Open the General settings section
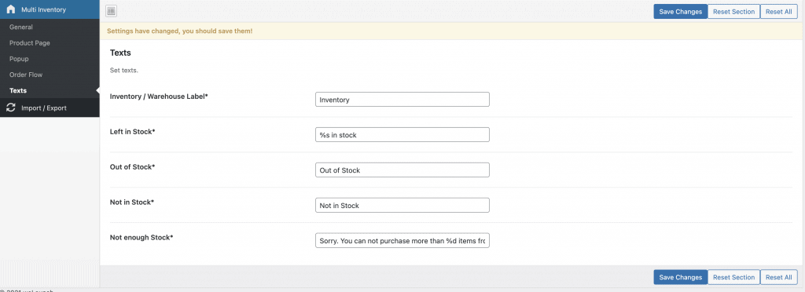 pyautogui.click(x=21, y=27)
